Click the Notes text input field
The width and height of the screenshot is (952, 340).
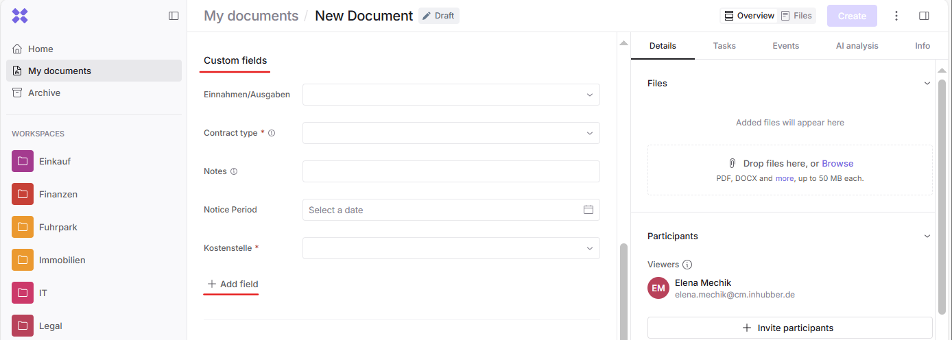(x=451, y=171)
